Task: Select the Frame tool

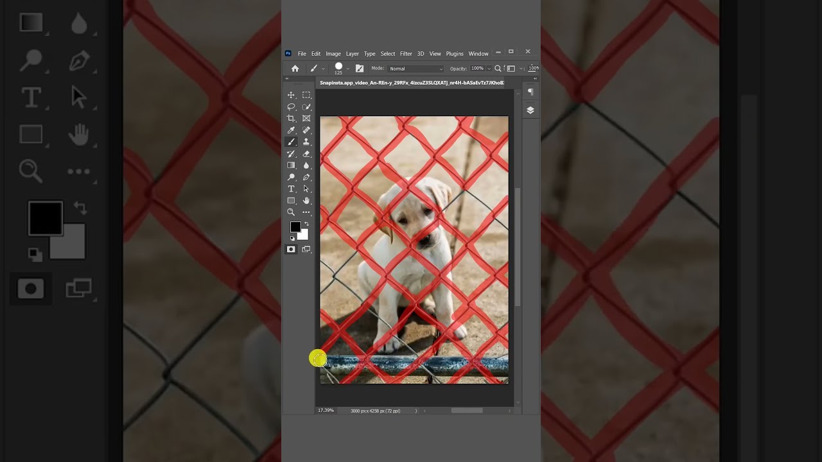Action: [306, 118]
